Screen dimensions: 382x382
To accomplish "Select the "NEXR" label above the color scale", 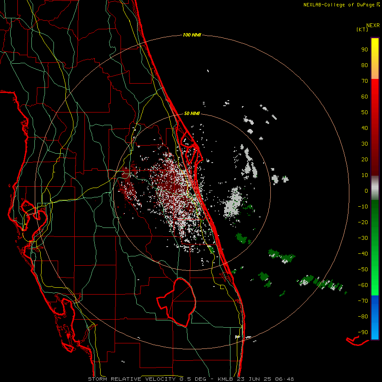I will coord(373,25).
